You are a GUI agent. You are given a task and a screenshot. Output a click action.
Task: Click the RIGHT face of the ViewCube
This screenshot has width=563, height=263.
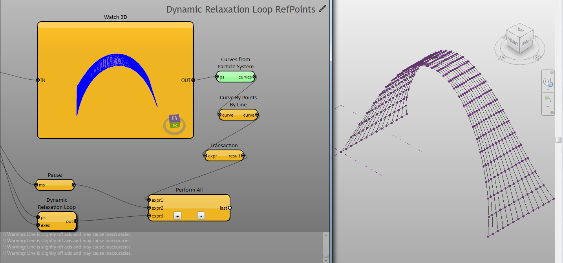tap(526, 41)
